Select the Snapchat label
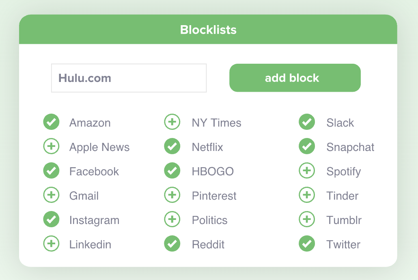Image resolution: width=418 pixels, height=280 pixels. (x=350, y=147)
